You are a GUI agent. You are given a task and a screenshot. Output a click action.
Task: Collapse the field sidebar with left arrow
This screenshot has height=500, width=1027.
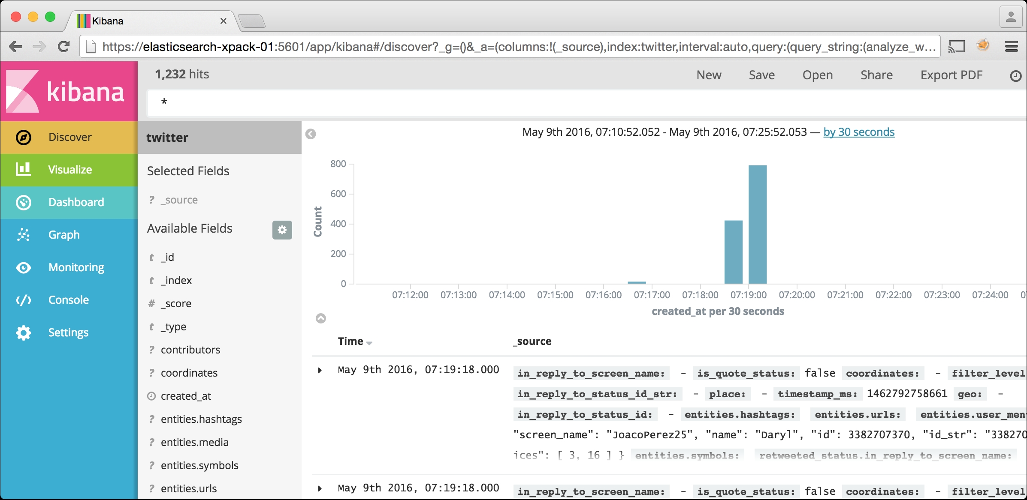pos(311,134)
